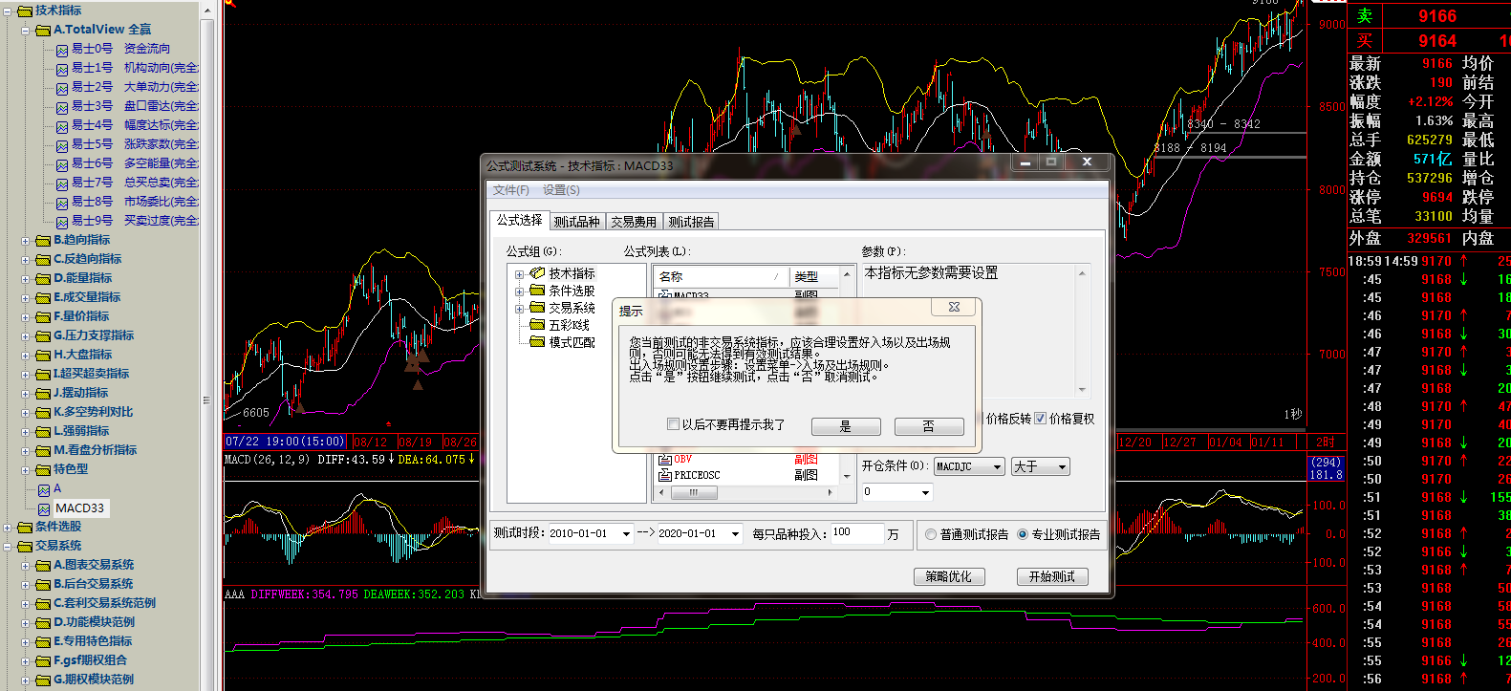Click the 五彩K线 folder icon in formula group
Image resolution: width=1511 pixels, height=691 pixels.
click(x=537, y=325)
